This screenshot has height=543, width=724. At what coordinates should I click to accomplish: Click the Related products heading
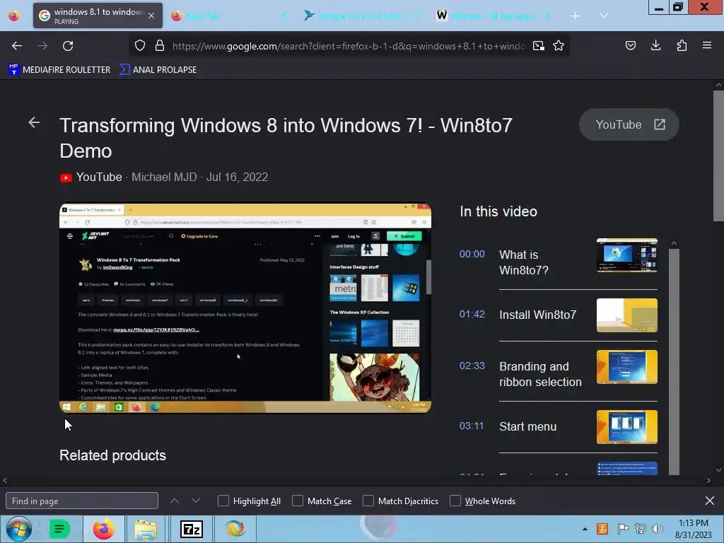point(112,455)
